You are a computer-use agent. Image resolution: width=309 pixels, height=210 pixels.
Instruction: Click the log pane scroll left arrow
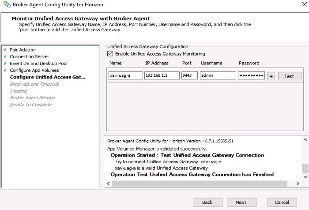point(108,184)
